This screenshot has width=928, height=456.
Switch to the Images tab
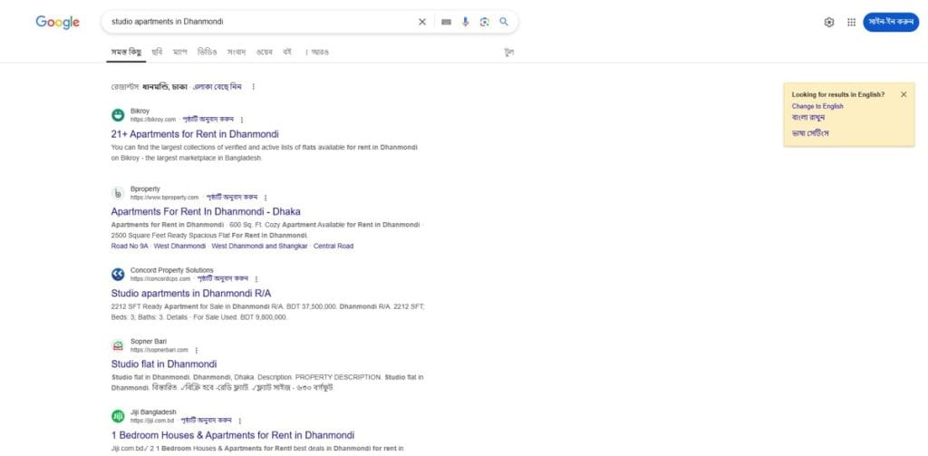click(157, 52)
